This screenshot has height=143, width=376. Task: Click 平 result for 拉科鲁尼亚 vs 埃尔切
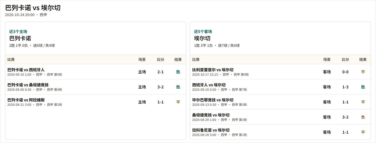tap(363, 132)
